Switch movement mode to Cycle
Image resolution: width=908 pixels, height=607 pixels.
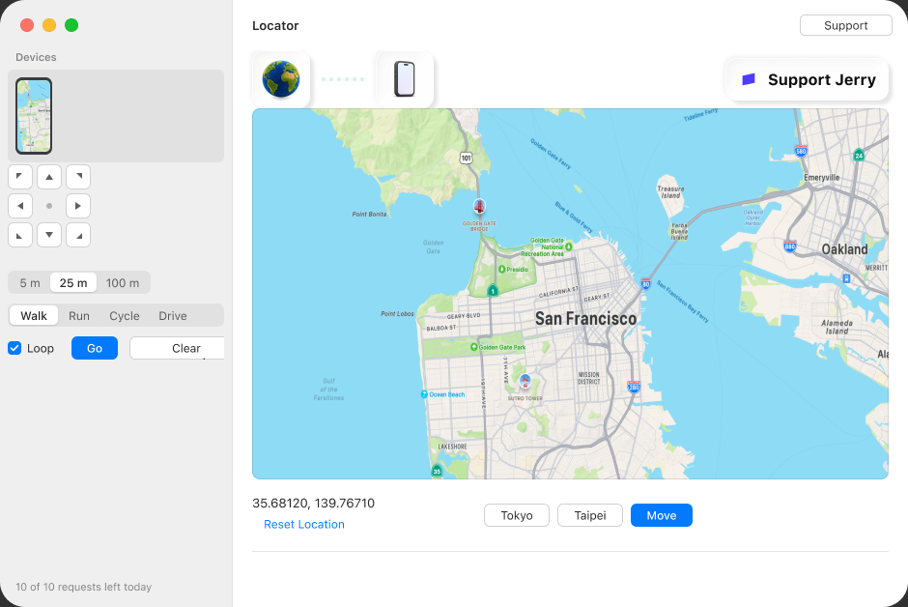[125, 316]
